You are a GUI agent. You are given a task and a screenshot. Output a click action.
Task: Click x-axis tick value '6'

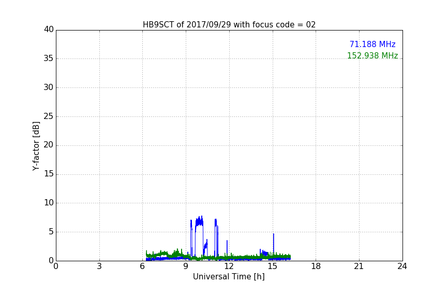click(142, 266)
